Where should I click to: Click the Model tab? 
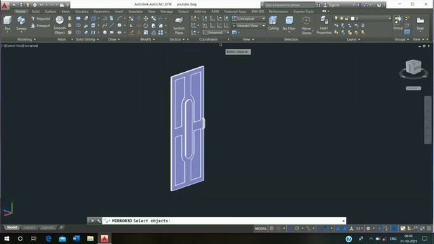coord(12,228)
